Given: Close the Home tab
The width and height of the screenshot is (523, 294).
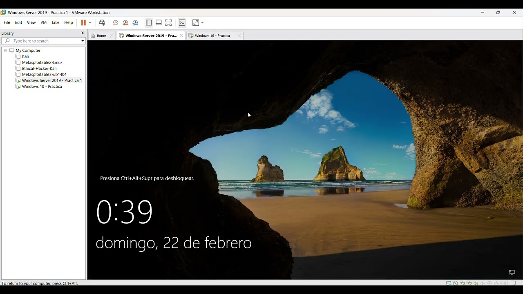Looking at the screenshot, I should coord(112,36).
